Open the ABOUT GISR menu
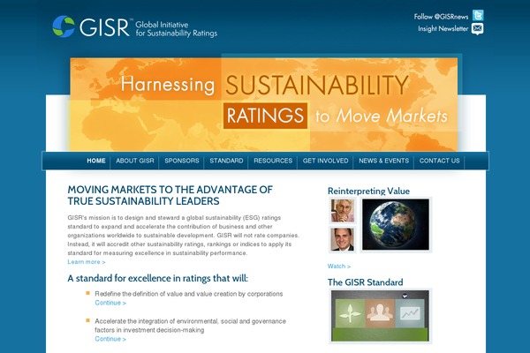This screenshot has height=353, width=530. (135, 161)
